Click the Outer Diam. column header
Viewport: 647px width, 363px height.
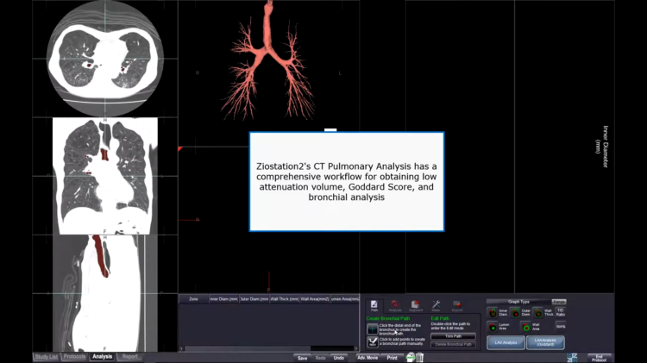point(254,298)
